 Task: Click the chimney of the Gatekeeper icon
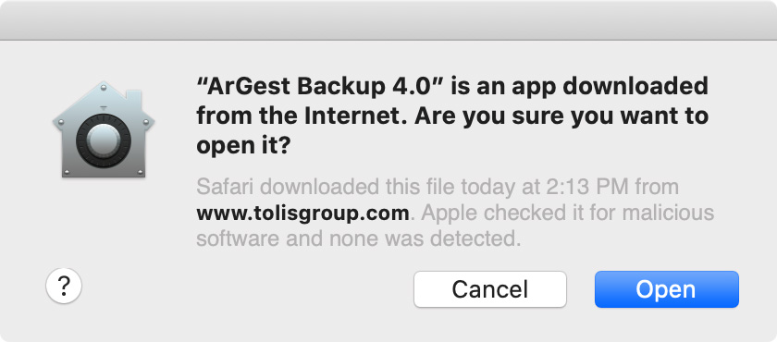click(x=134, y=102)
